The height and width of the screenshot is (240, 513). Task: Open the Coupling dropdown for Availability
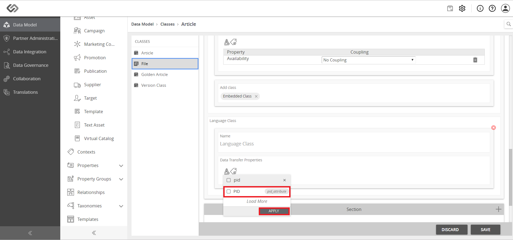(369, 60)
